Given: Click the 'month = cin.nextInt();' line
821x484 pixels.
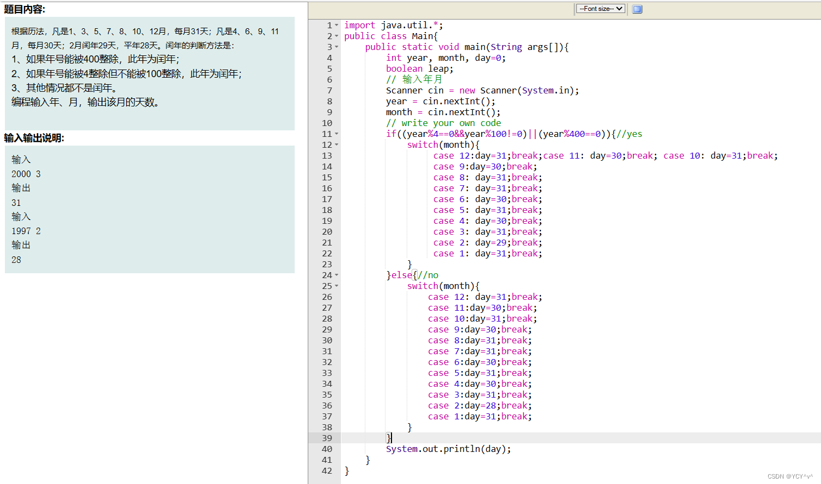Looking at the screenshot, I should click(x=444, y=112).
